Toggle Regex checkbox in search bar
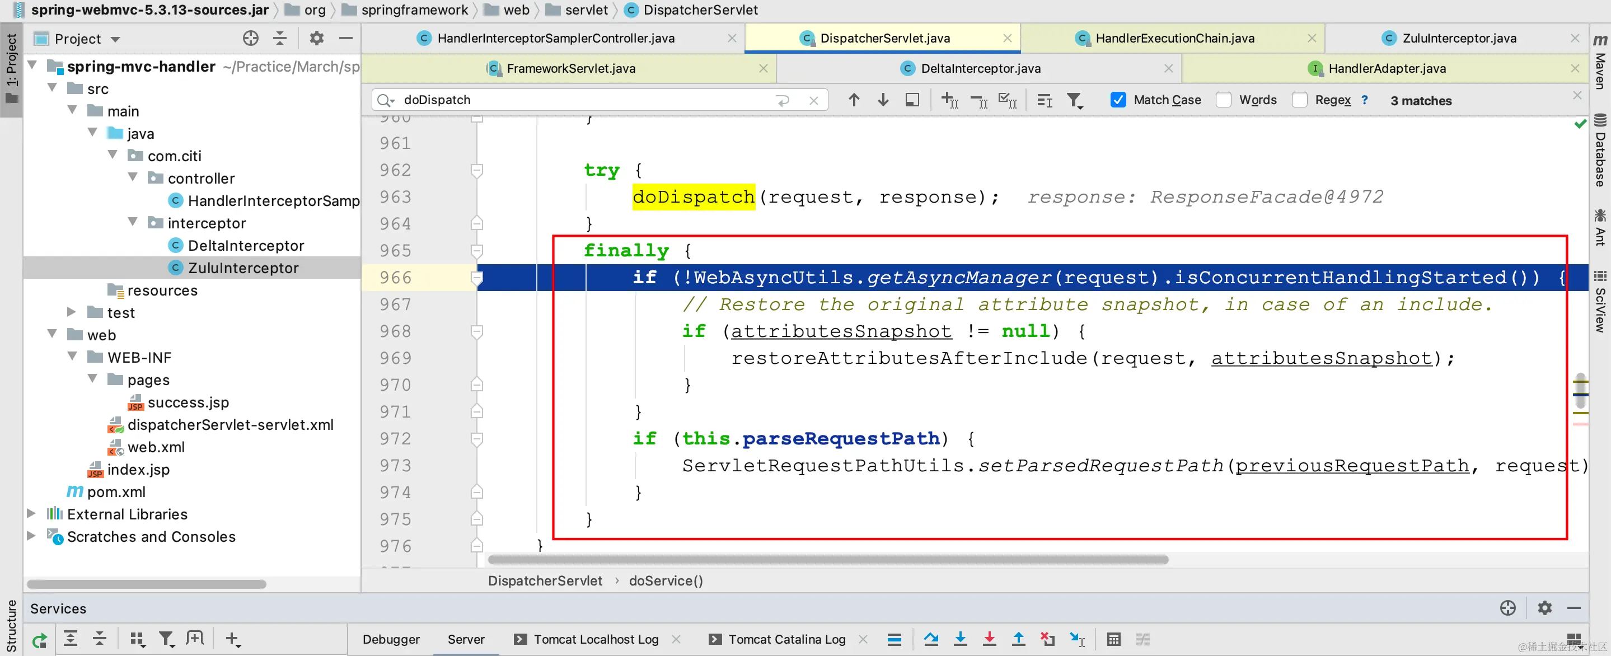1611x656 pixels. click(1299, 100)
